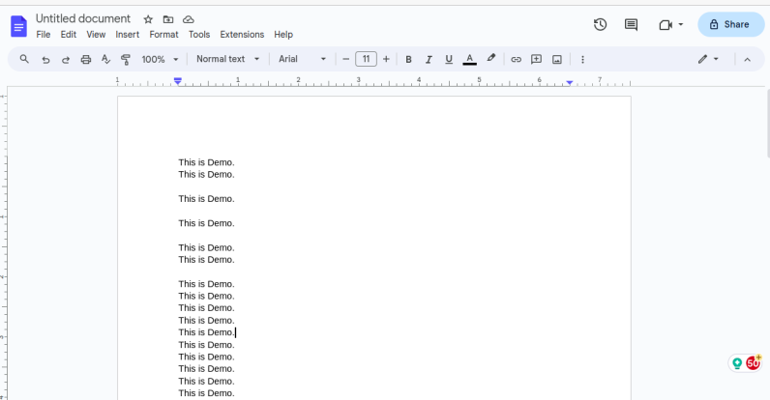
Task: Activate the paint format tool
Action: pos(126,60)
